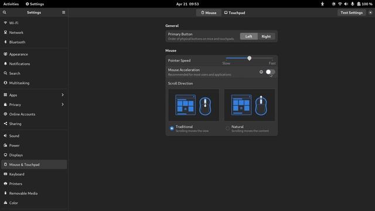
Task: Open accessibility menu in top bar
Action: (322, 4)
